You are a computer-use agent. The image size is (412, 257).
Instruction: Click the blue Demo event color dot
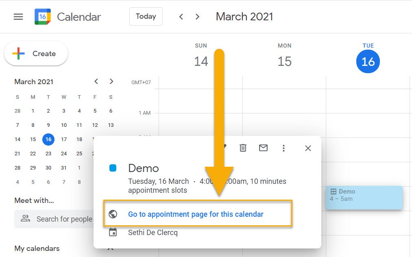tap(113, 168)
